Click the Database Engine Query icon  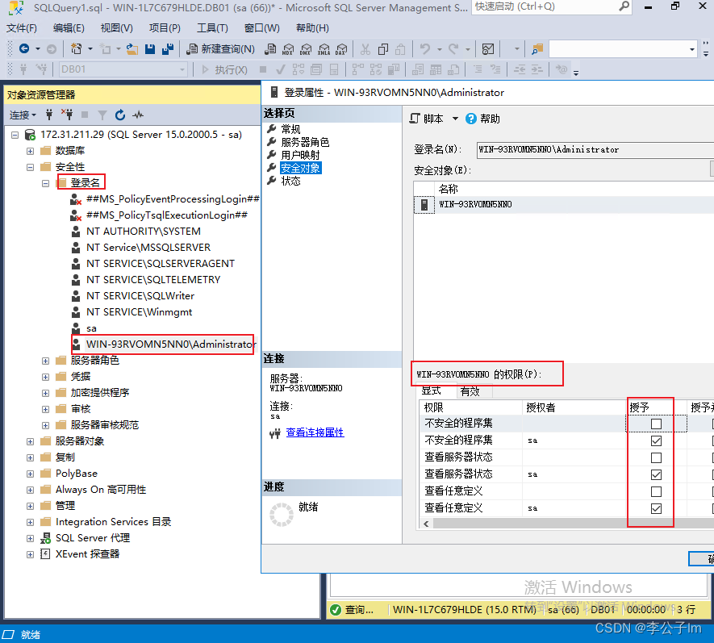click(x=270, y=48)
